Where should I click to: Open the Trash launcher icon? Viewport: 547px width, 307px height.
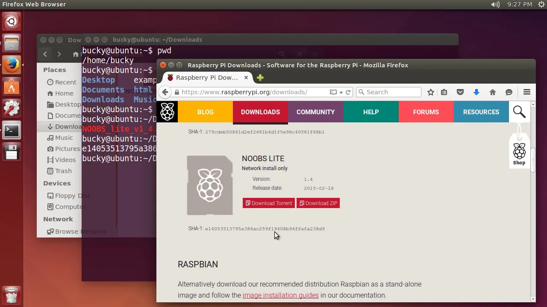coord(12,295)
